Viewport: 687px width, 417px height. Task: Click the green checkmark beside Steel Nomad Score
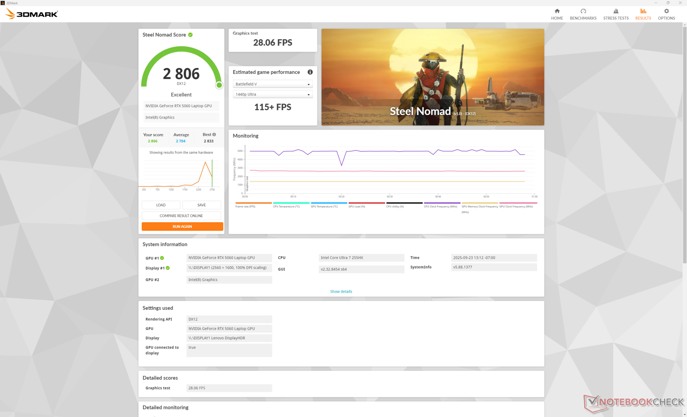click(190, 35)
